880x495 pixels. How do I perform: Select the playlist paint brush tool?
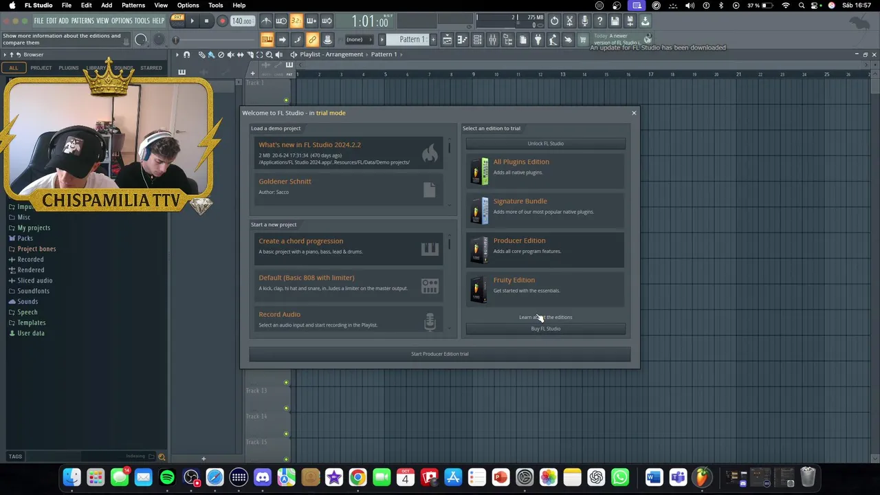point(211,54)
